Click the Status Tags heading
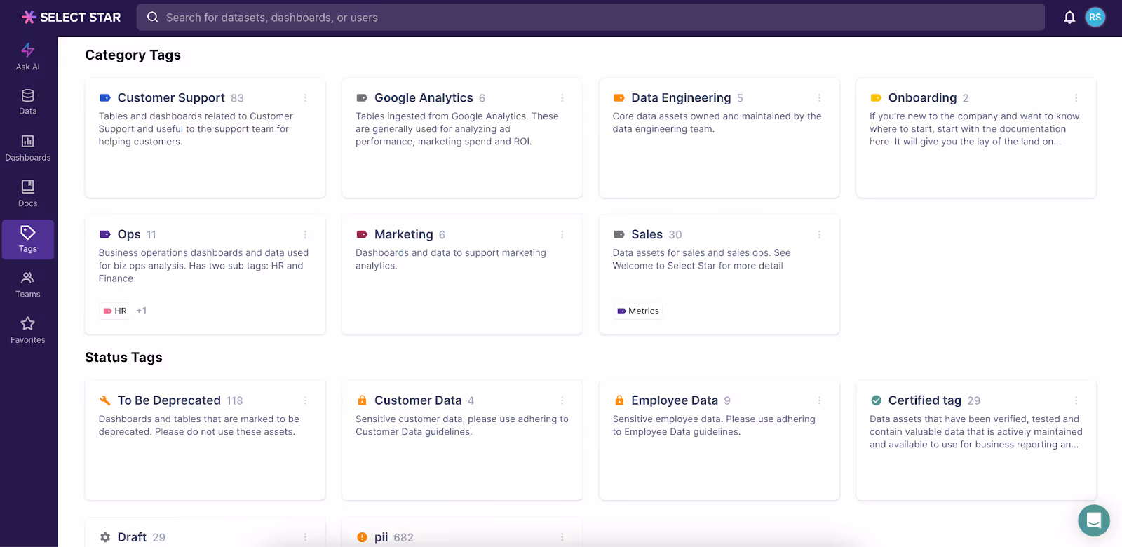Viewport: 1122px width, 547px height. (123, 357)
